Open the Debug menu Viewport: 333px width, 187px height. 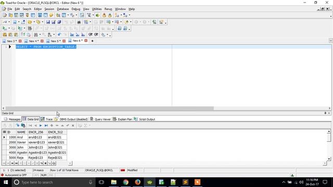(x=76, y=9)
